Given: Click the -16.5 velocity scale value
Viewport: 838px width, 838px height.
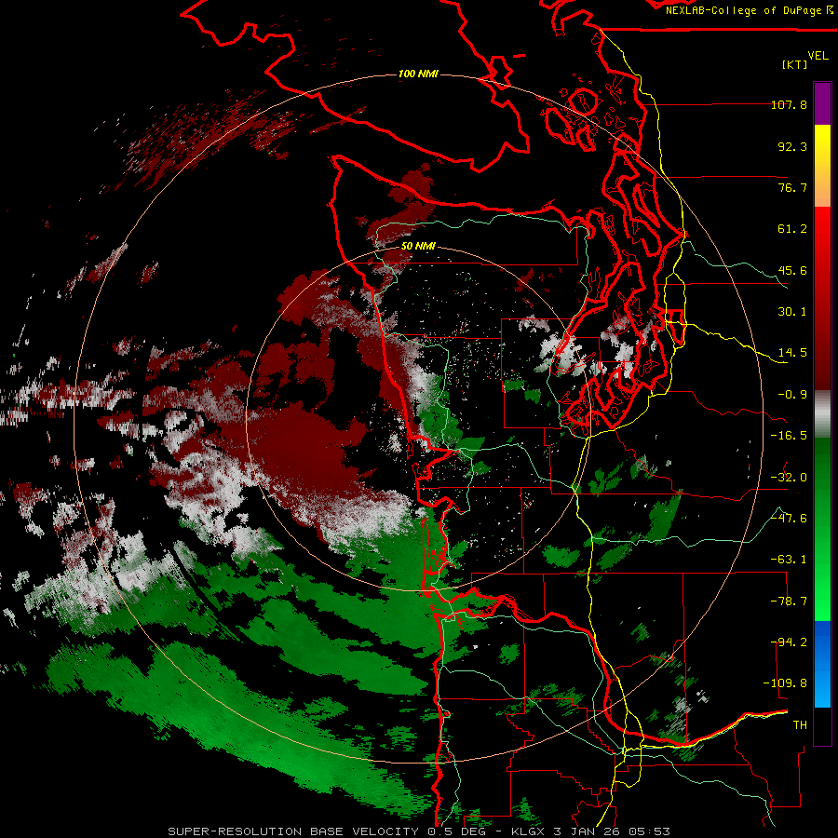Looking at the screenshot, I should click(789, 436).
